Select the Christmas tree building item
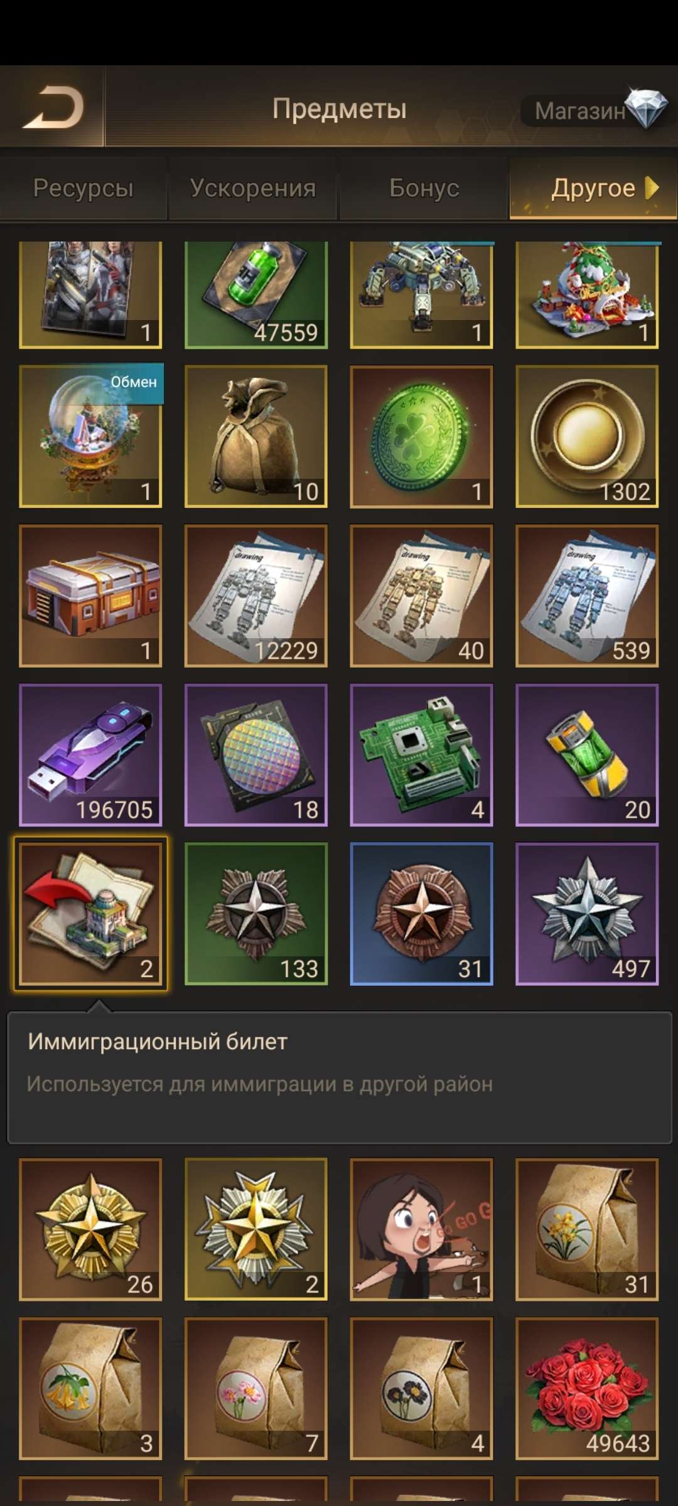 (x=587, y=295)
